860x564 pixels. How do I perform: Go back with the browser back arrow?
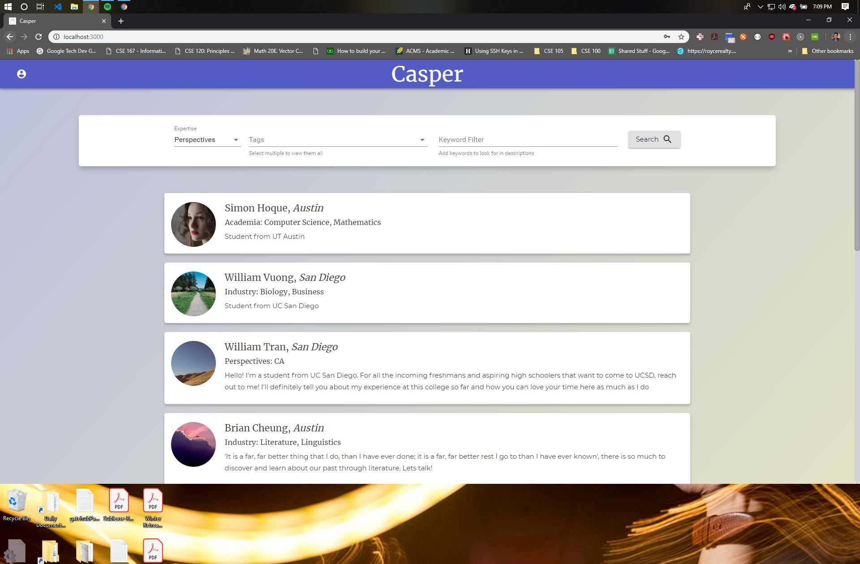pos(10,37)
